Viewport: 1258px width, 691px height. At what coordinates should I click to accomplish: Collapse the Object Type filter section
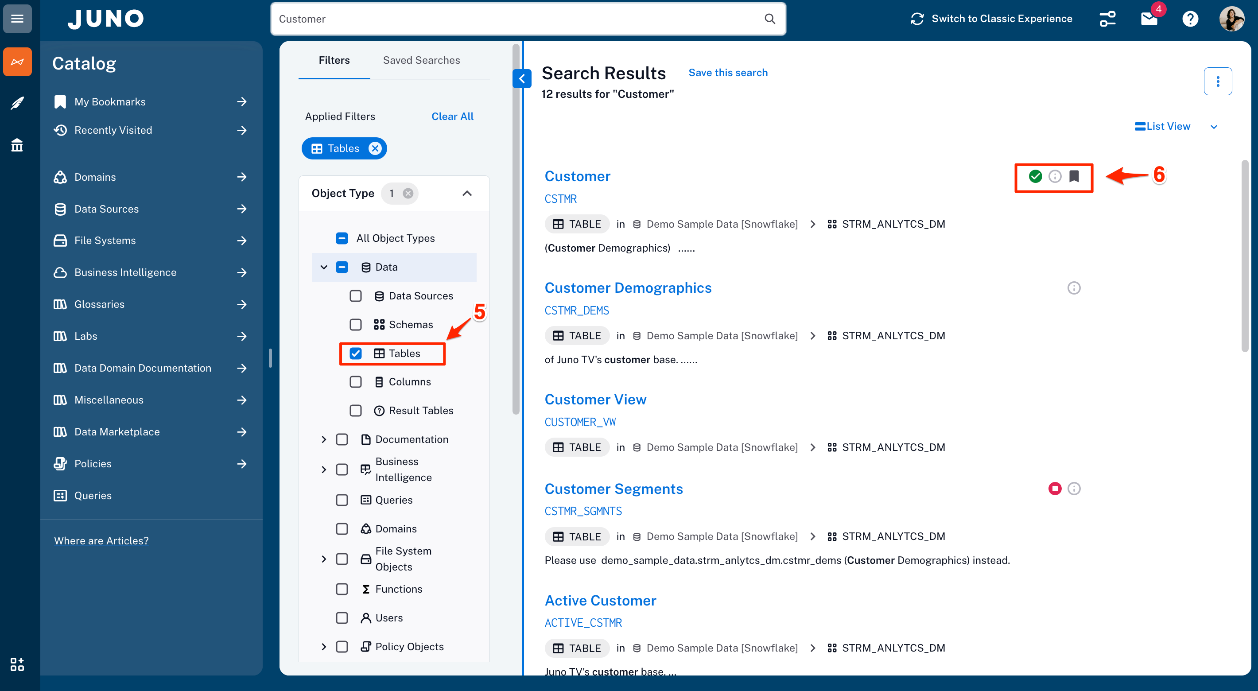point(467,194)
